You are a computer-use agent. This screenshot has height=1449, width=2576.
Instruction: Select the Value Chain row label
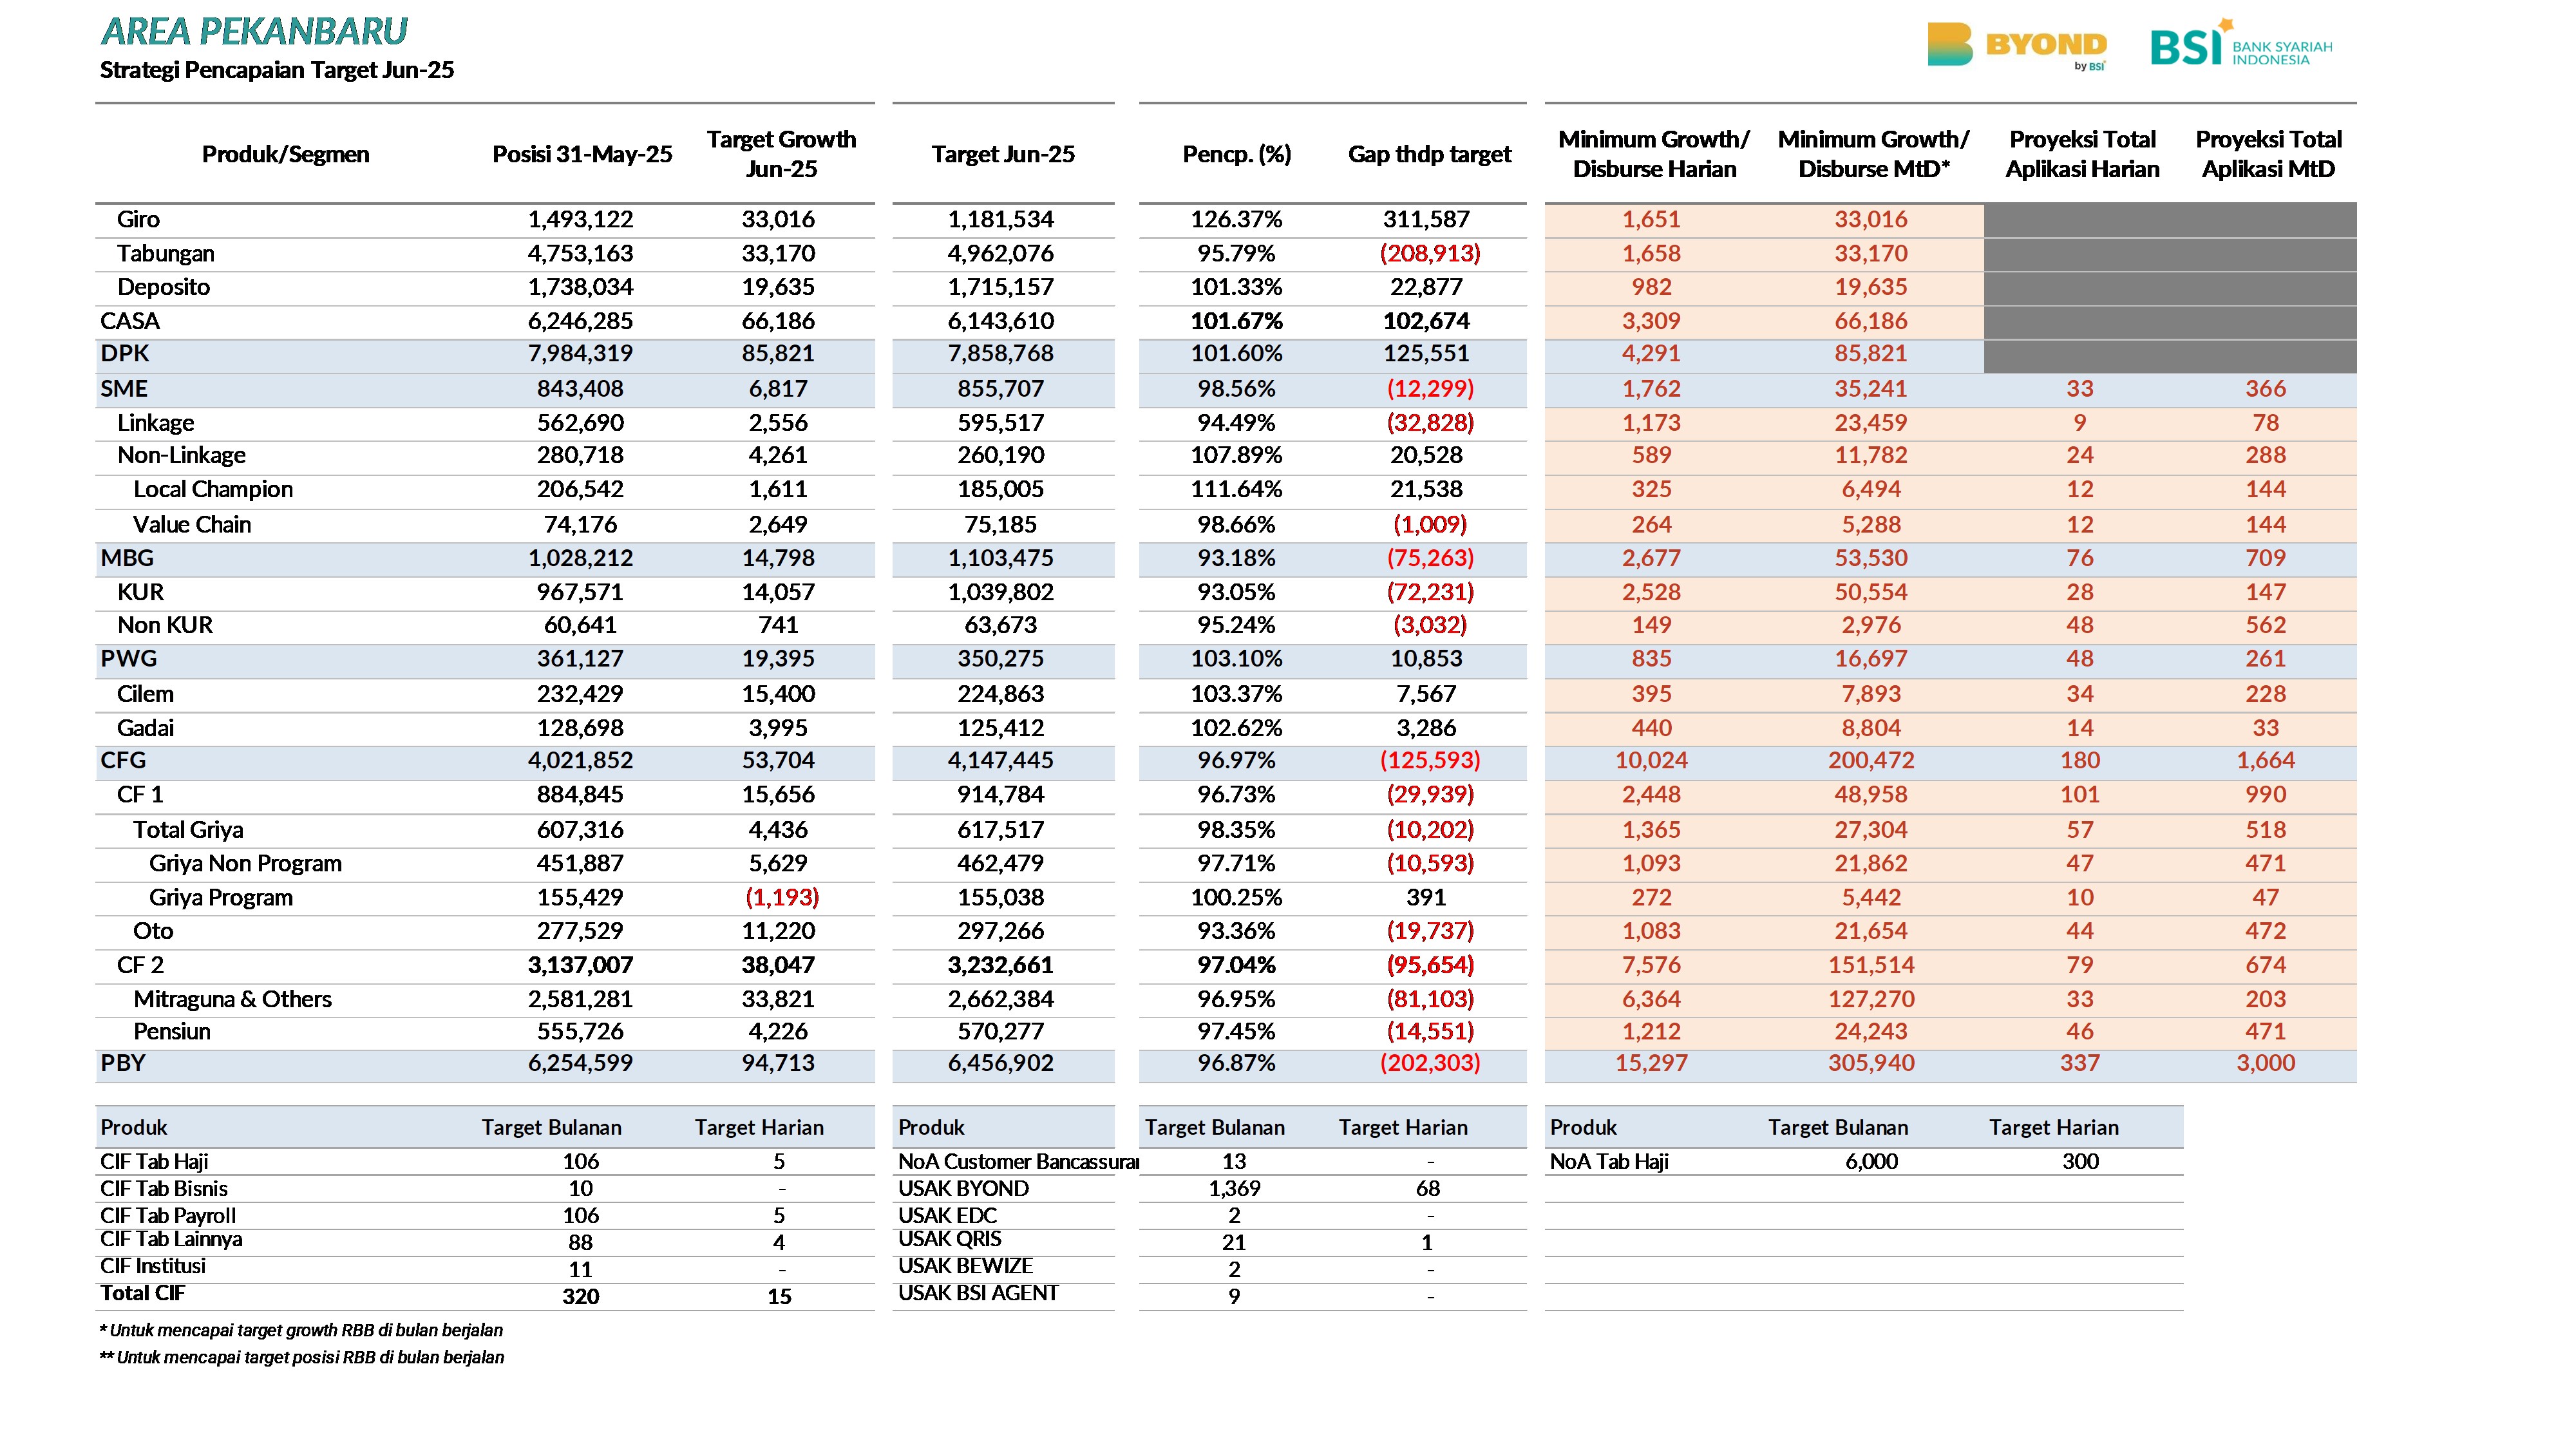tap(192, 524)
